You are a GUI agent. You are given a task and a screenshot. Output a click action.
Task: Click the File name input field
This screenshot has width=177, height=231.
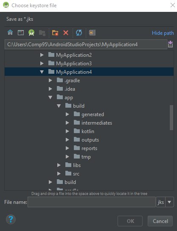coord(91,202)
